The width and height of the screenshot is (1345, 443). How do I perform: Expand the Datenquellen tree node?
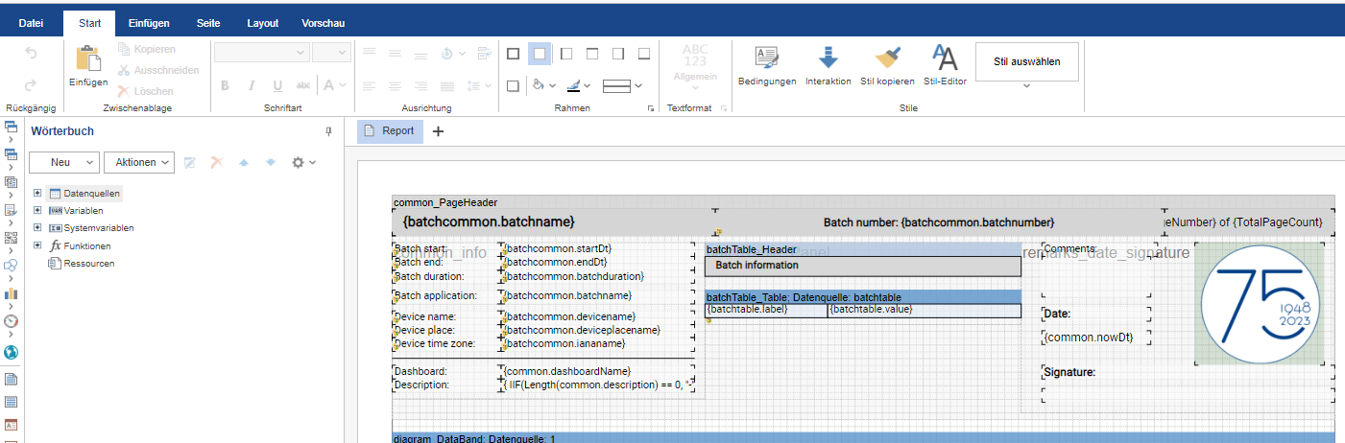pyautogui.click(x=37, y=194)
